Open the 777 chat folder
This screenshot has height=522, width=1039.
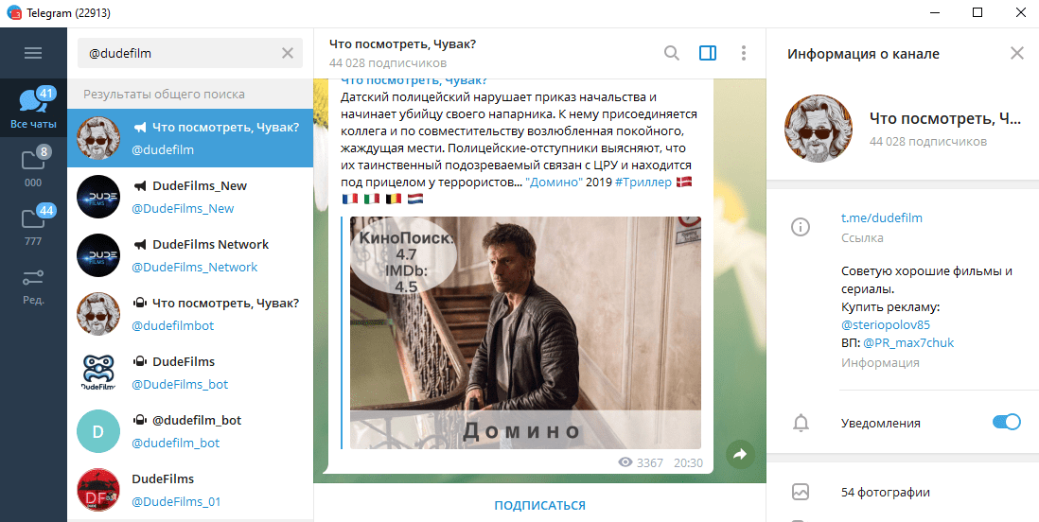(x=33, y=226)
